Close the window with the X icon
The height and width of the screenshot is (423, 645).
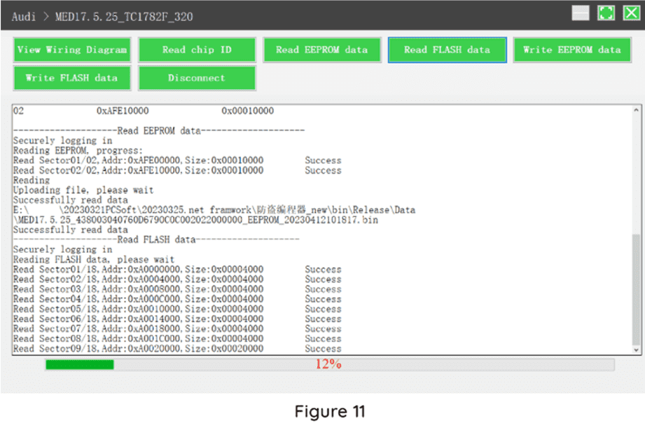pyautogui.click(x=632, y=13)
